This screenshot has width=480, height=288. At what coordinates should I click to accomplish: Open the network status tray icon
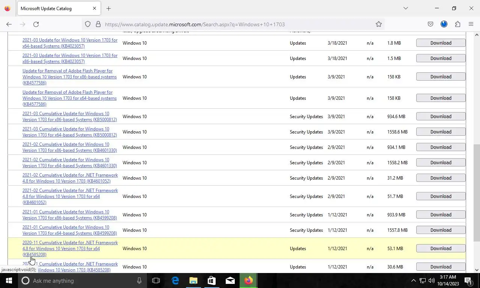click(x=422, y=280)
